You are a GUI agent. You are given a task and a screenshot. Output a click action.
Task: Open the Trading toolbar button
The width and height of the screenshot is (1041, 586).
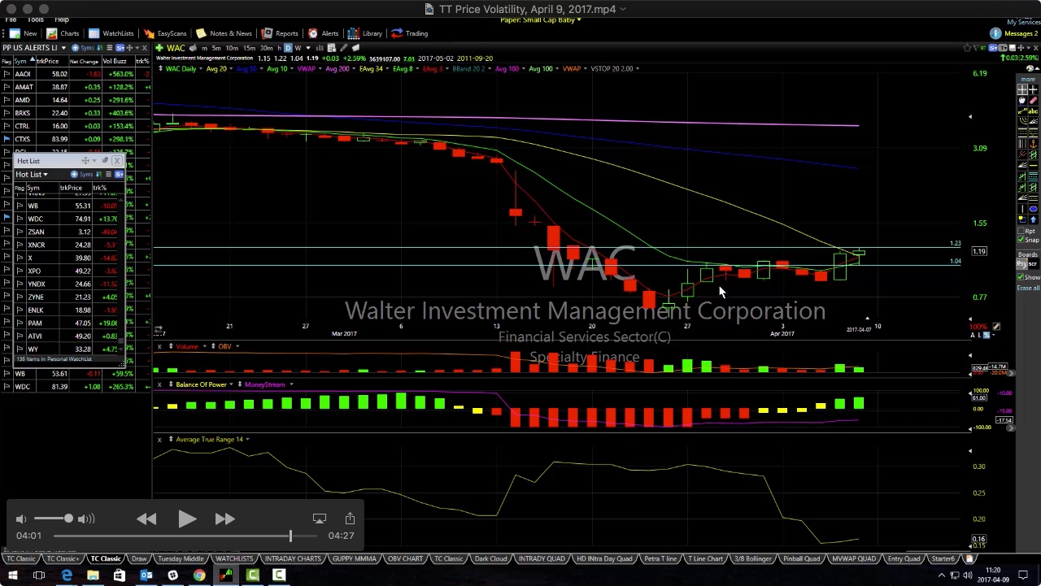click(409, 33)
